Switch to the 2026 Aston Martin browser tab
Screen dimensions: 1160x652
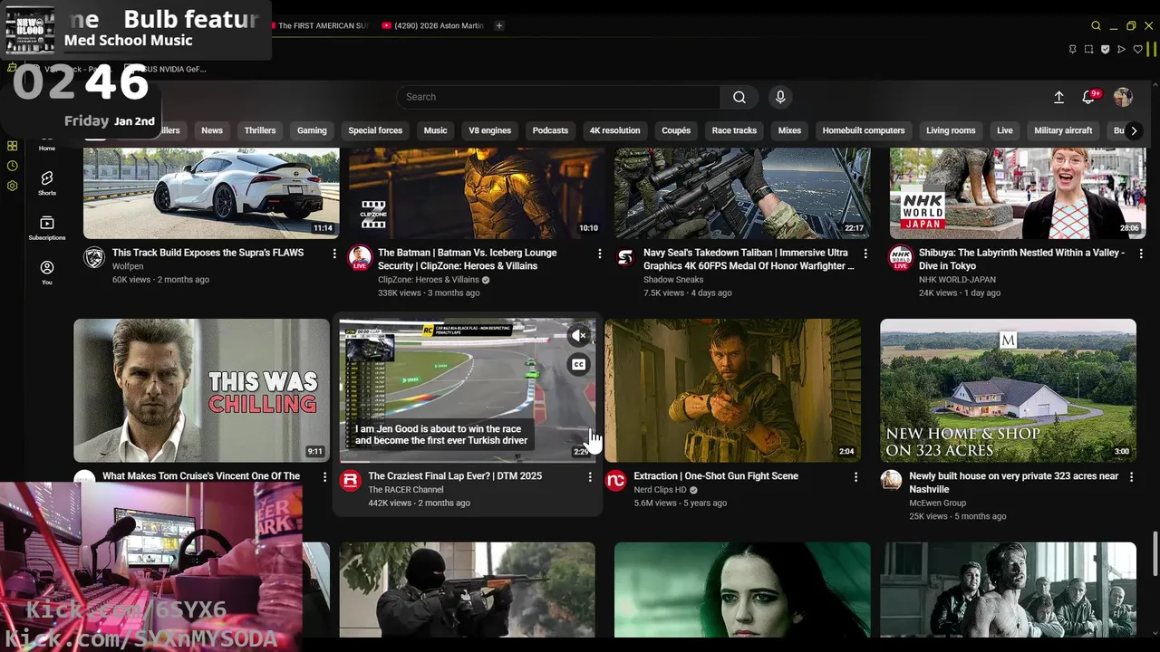(433, 25)
